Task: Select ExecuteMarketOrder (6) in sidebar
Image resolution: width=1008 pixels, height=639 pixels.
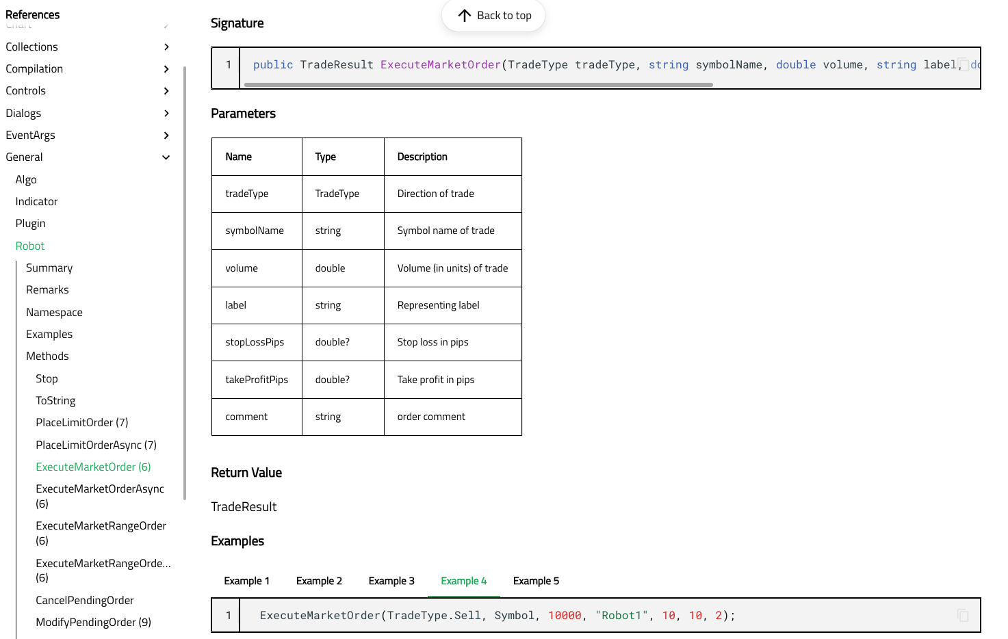Action: (x=93, y=467)
